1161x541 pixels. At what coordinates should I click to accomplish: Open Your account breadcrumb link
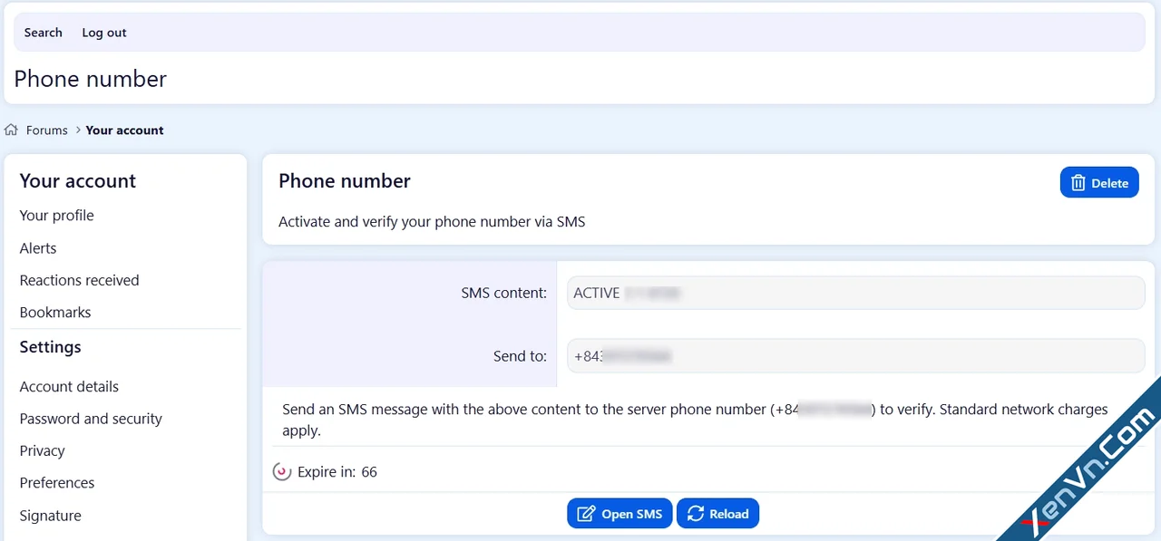coord(125,130)
